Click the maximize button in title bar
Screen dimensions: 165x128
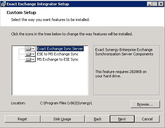pos(155,4)
